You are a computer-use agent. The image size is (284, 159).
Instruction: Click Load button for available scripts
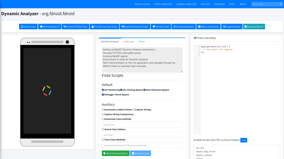(244, 140)
